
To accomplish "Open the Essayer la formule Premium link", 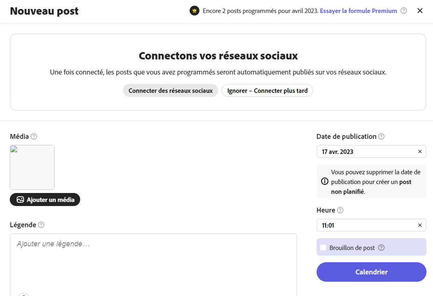I will pyautogui.click(x=358, y=11).
